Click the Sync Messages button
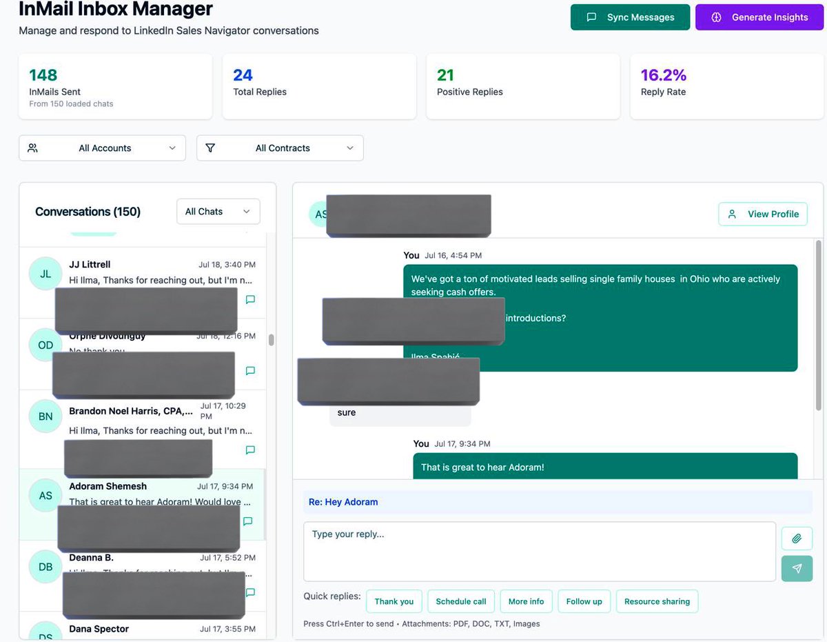 (x=630, y=17)
